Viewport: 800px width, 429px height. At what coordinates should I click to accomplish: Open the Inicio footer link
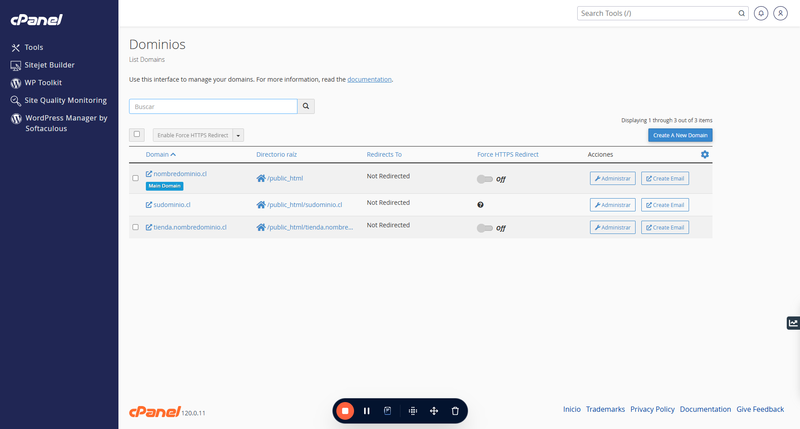[572, 409]
